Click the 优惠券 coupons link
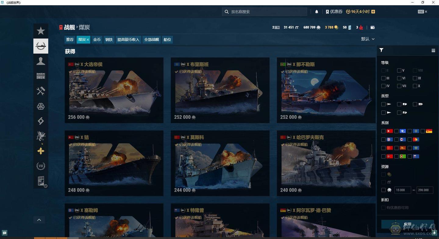 tap(334, 12)
